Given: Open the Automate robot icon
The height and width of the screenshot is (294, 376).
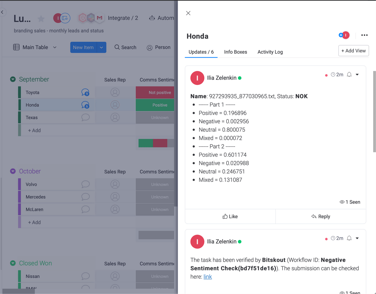Looking at the screenshot, I should [152, 18].
